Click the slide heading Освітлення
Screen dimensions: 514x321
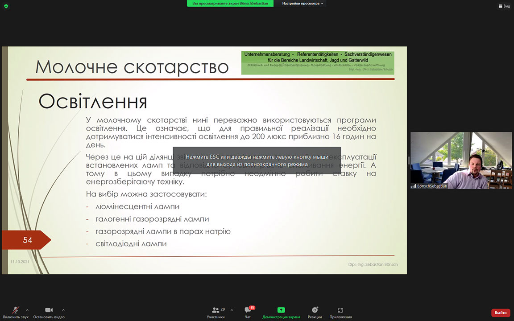tap(93, 101)
